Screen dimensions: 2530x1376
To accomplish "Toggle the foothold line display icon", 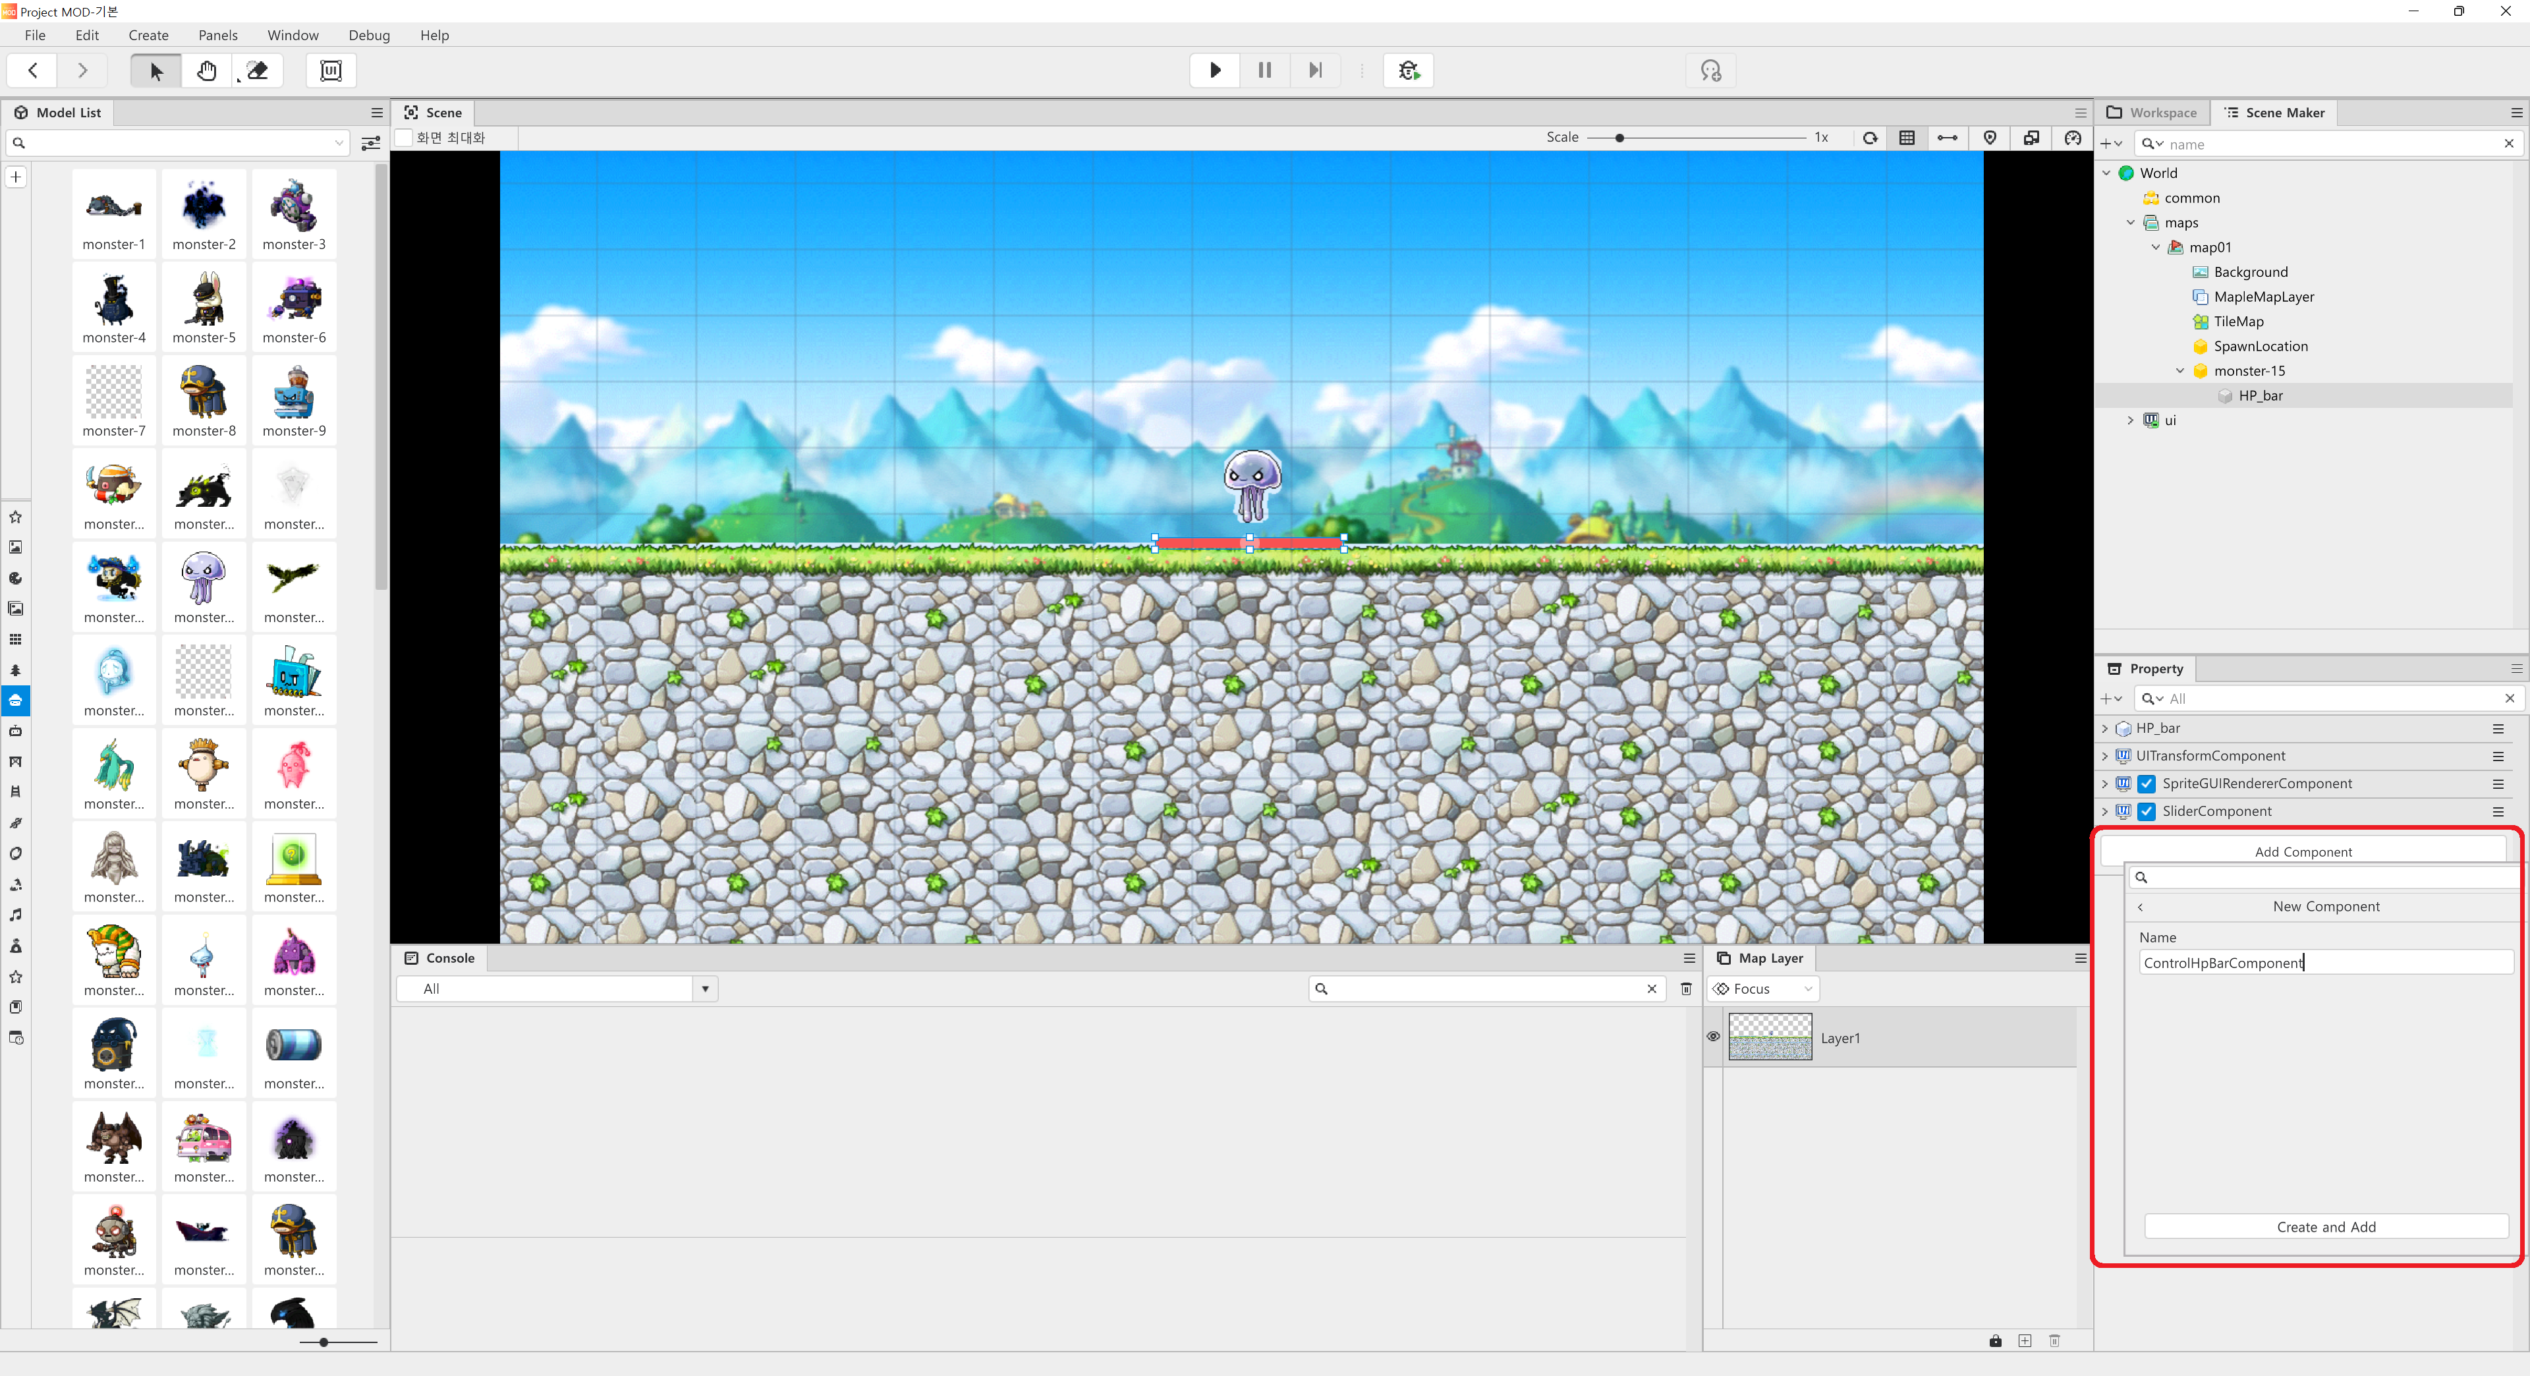I will coord(1948,138).
